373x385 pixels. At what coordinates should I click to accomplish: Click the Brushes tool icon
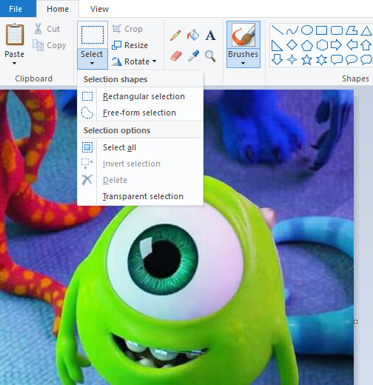(243, 35)
